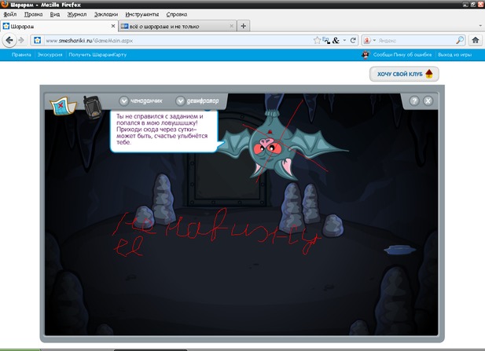Click the ampersand addon icon
Image resolution: width=485 pixels, height=351 pixels.
pyautogui.click(x=336, y=41)
